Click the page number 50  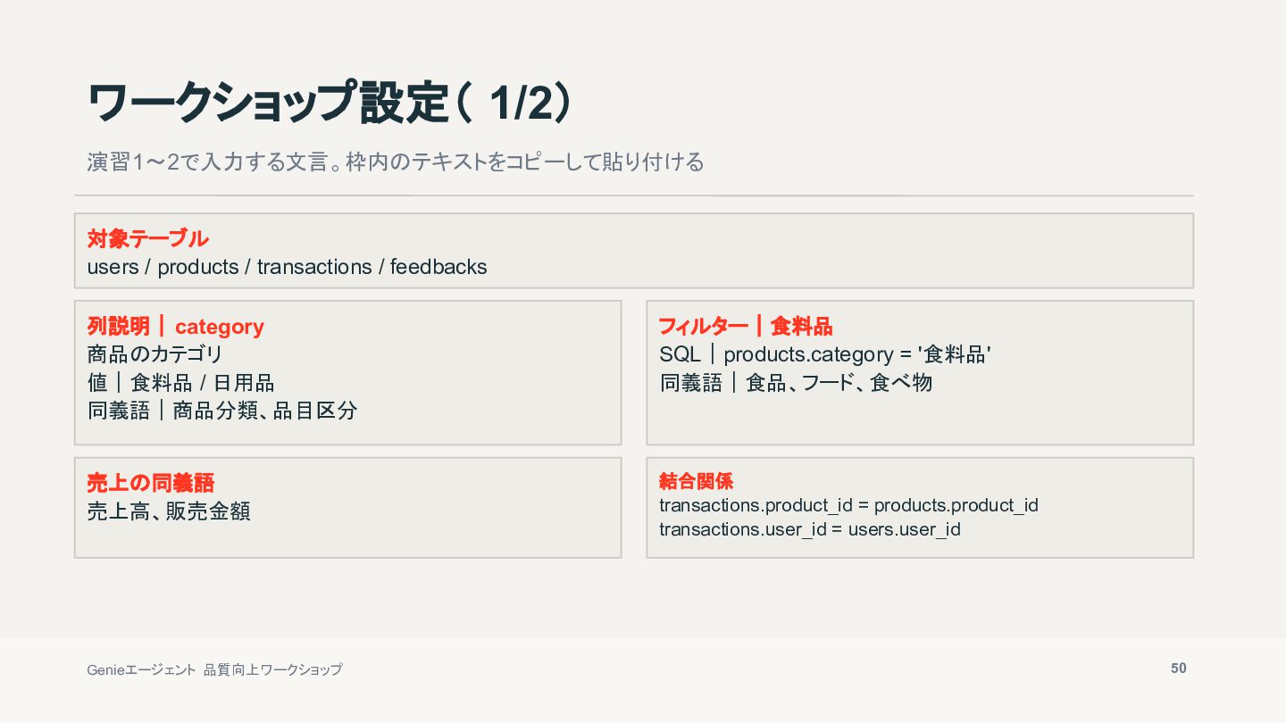click(x=1179, y=668)
